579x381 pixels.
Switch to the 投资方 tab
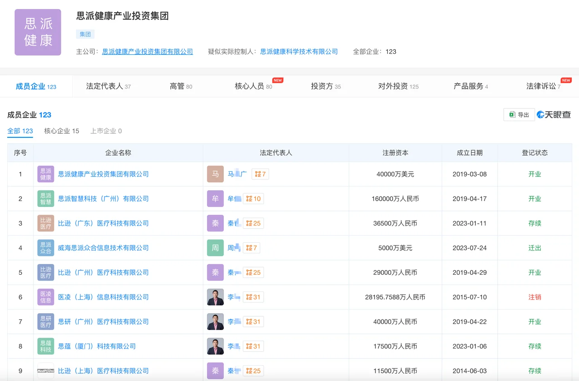point(326,86)
